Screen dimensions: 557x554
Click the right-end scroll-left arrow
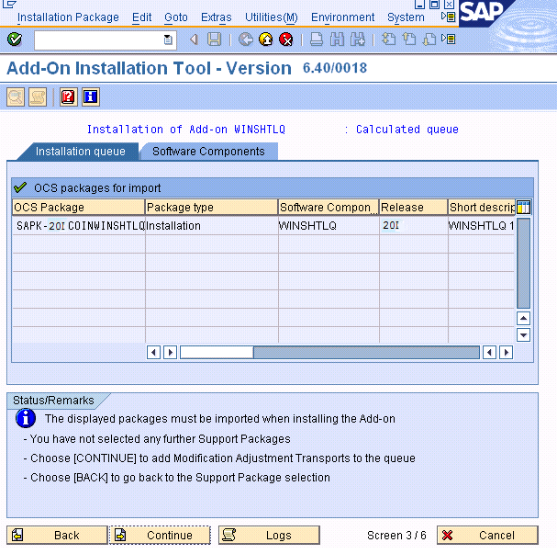pyautogui.click(x=489, y=353)
